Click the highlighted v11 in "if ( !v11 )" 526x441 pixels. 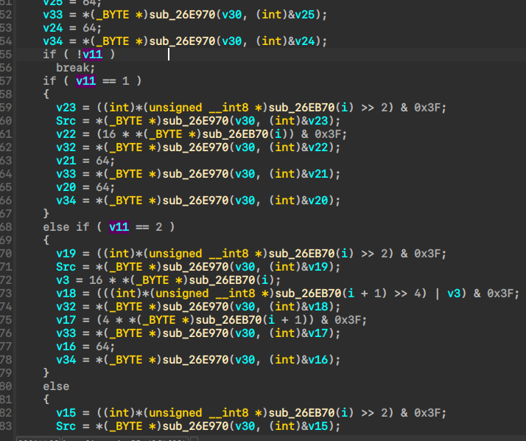92,55
